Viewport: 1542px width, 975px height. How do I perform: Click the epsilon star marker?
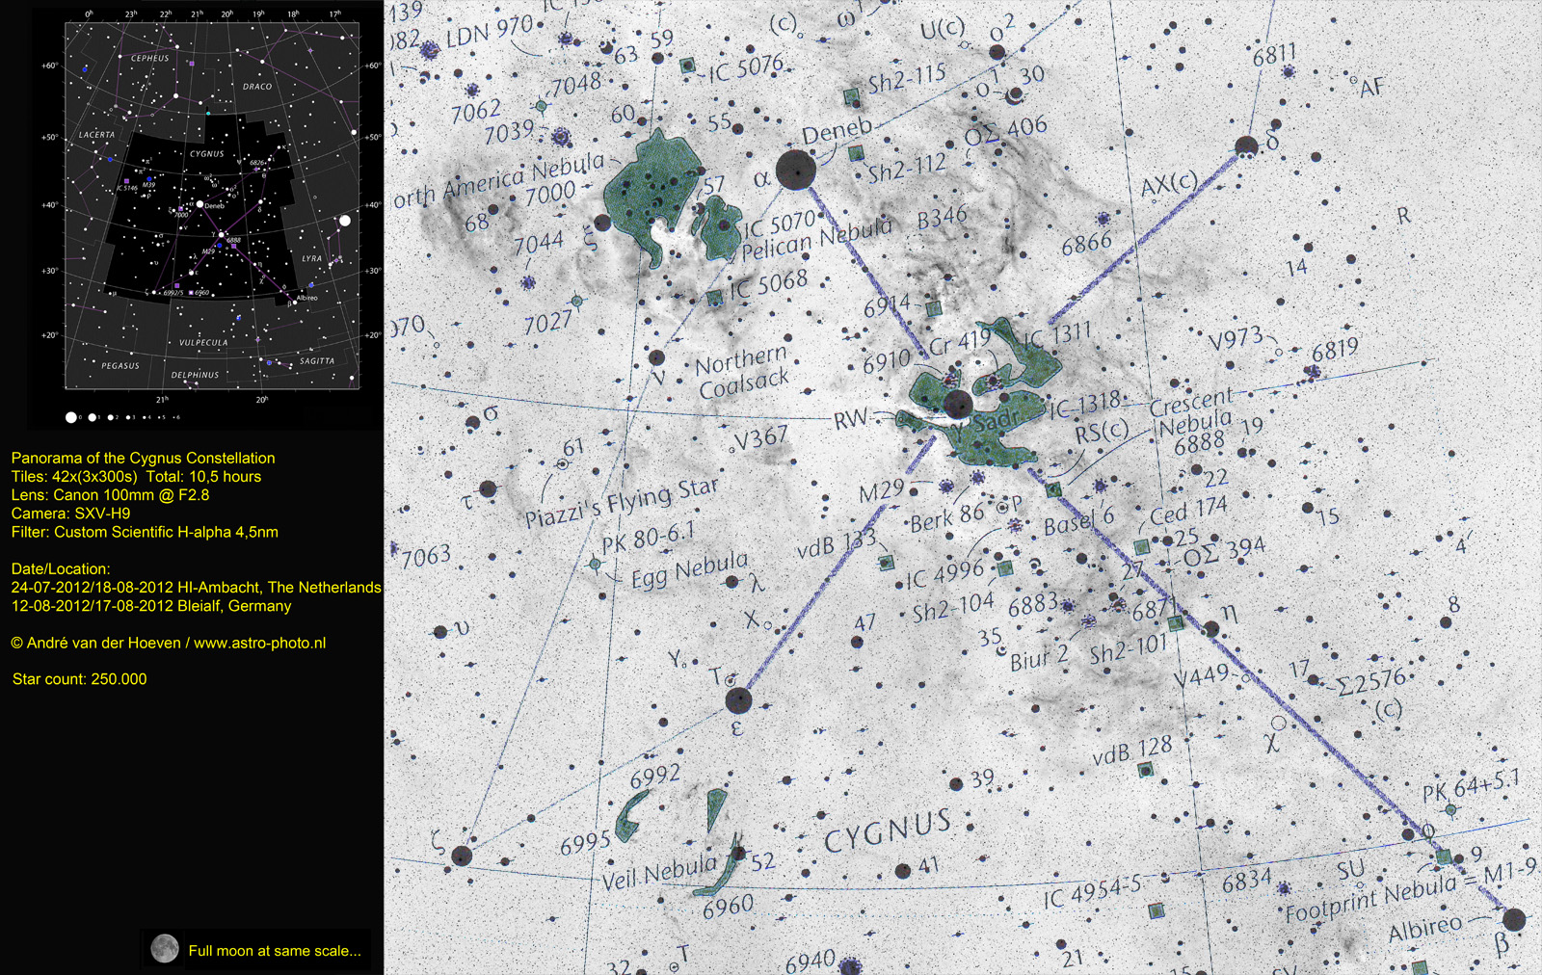[x=738, y=700]
